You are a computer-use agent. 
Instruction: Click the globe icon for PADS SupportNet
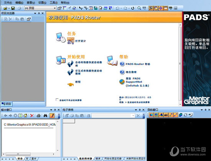click(x=122, y=82)
